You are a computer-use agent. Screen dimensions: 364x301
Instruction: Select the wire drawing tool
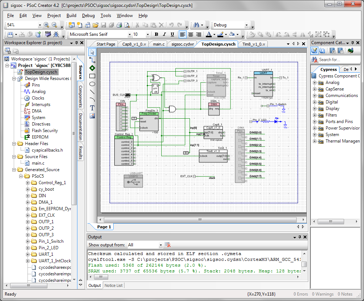[x=92, y=60]
